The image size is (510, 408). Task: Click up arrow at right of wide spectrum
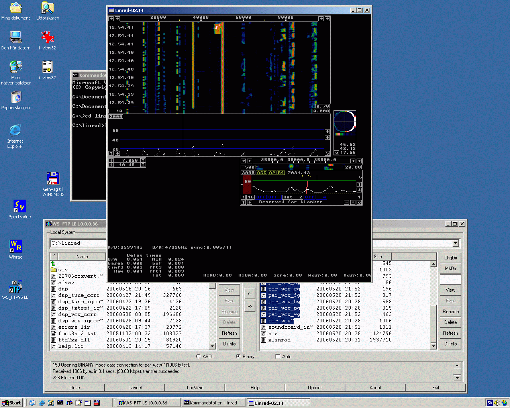point(327,131)
